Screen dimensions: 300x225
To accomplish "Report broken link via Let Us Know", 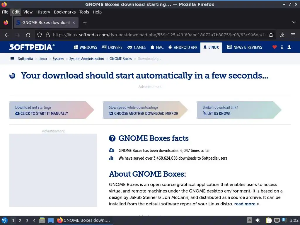I will pyautogui.click(x=239, y=110).
